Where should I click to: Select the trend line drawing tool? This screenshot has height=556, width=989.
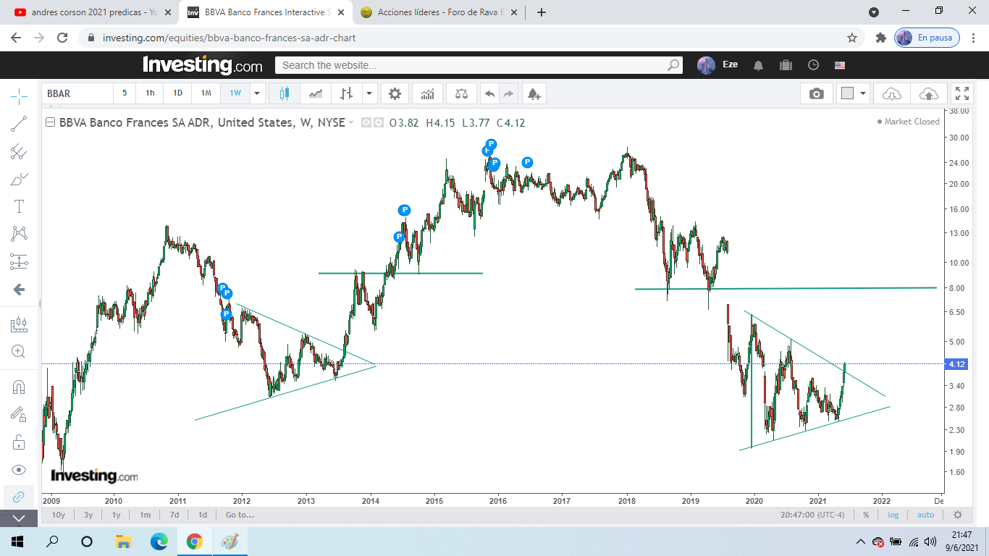coord(19,124)
